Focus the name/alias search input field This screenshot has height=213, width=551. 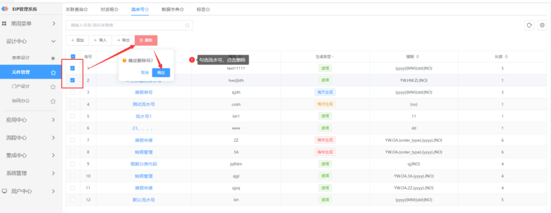pyautogui.click(x=129, y=25)
